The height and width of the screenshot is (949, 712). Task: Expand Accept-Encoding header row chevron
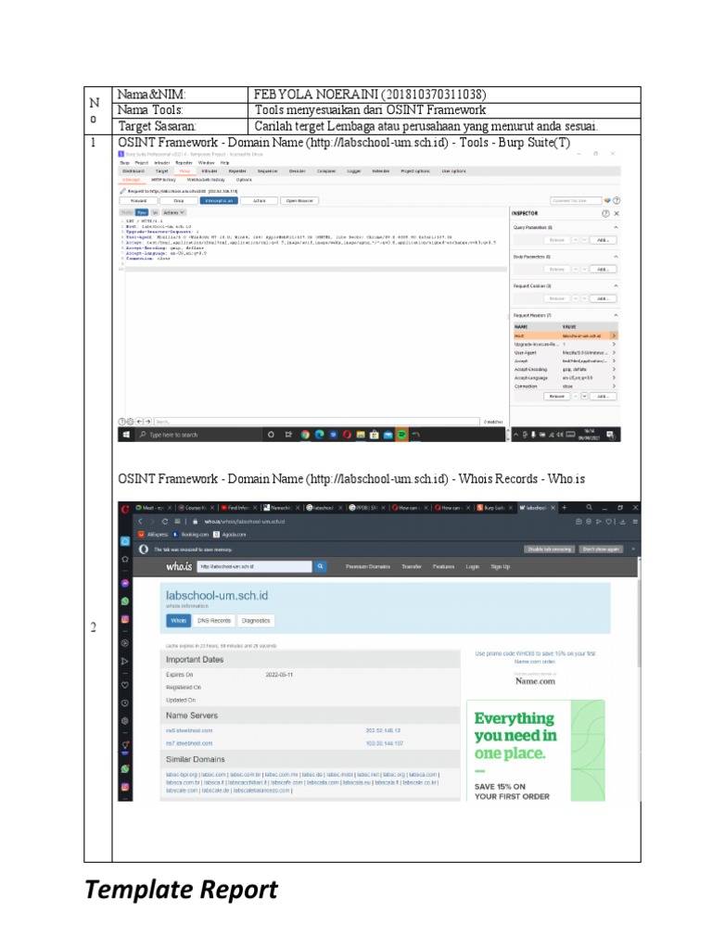(614, 369)
